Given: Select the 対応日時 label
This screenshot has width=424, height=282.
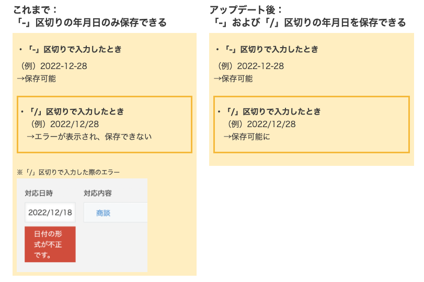Looking at the screenshot, I should (x=39, y=193).
